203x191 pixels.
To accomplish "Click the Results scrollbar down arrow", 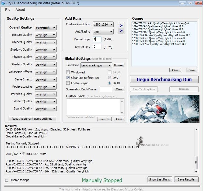I will (x=196, y=172).
